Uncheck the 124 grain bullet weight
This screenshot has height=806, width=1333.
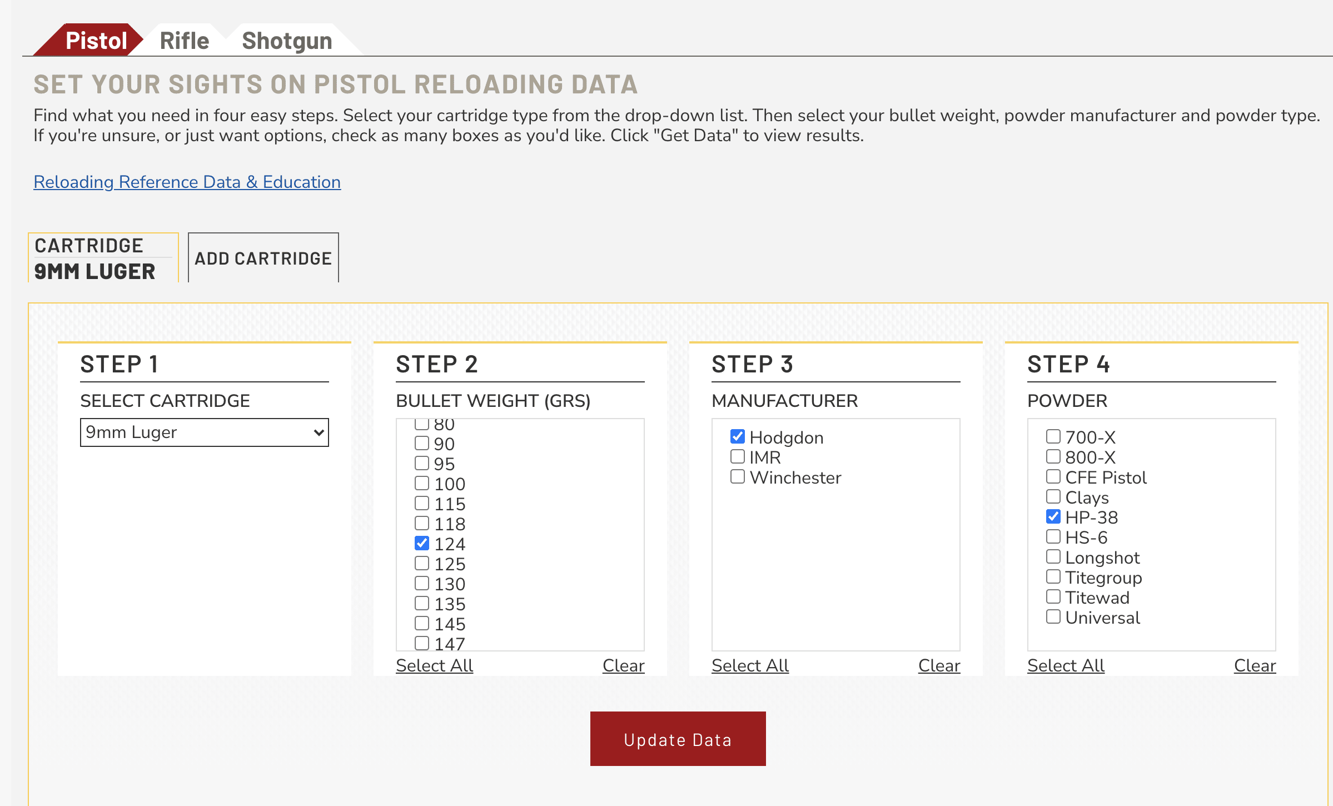[422, 544]
